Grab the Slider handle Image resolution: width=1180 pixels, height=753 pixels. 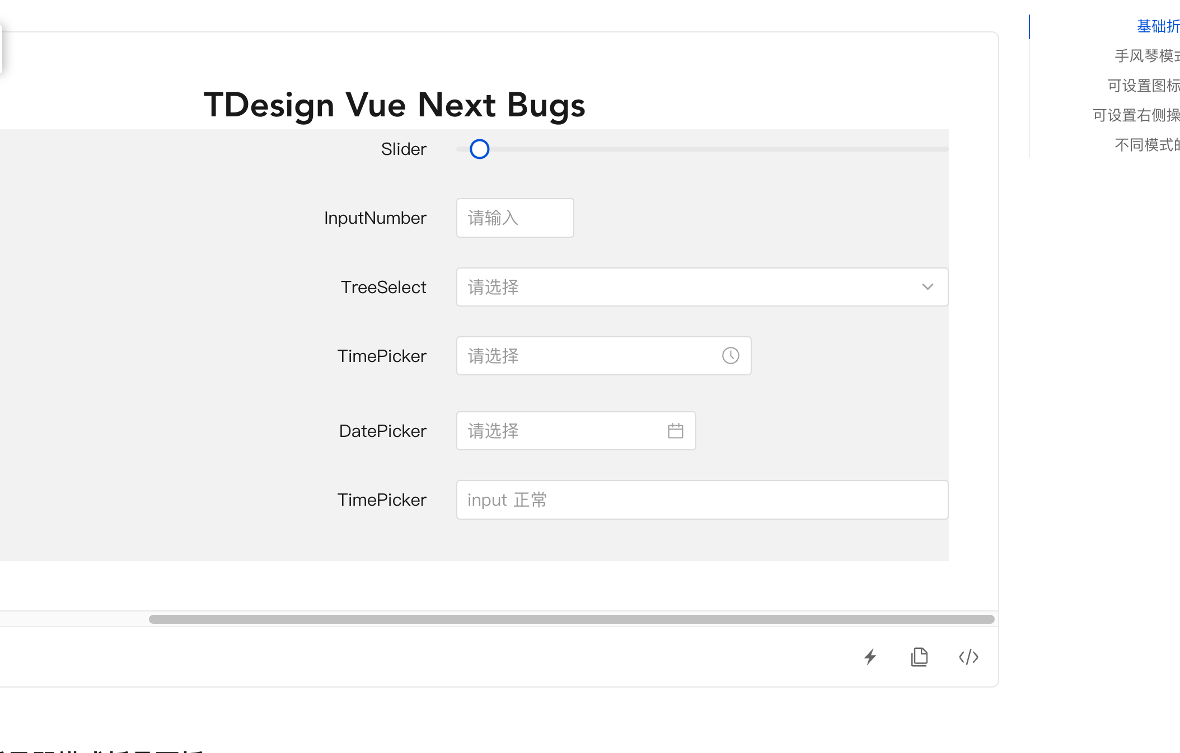click(x=479, y=149)
